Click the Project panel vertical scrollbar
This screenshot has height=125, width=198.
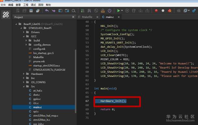(x=76, y=81)
